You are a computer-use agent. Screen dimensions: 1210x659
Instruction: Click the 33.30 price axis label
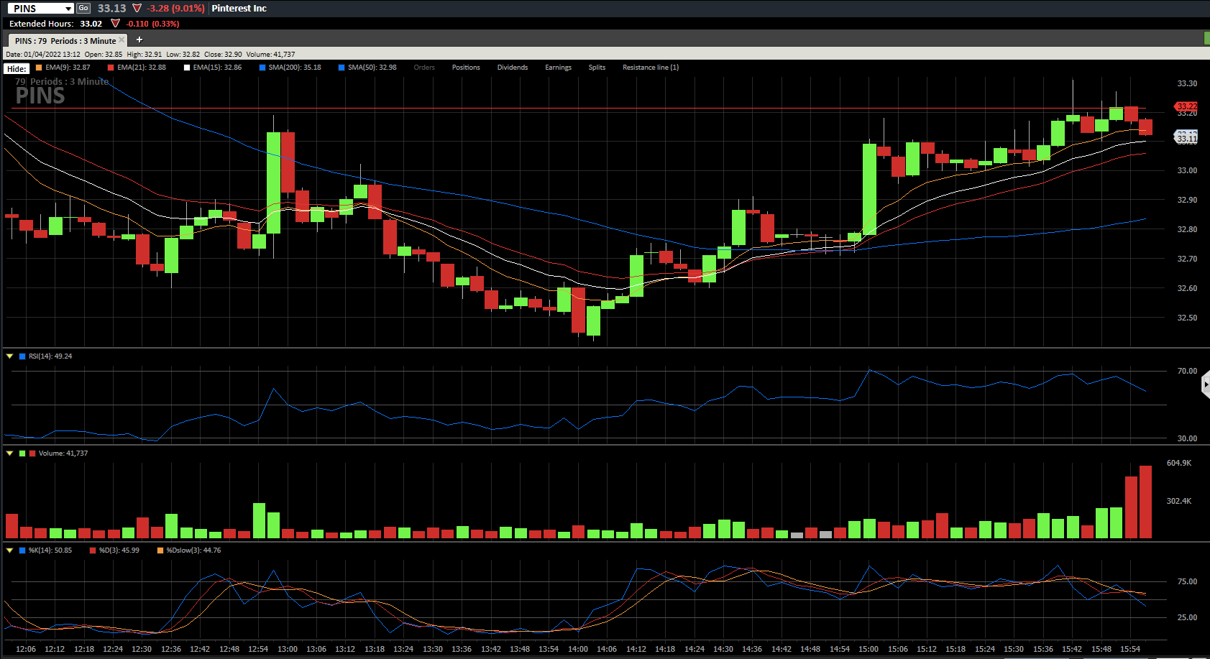pos(1187,83)
